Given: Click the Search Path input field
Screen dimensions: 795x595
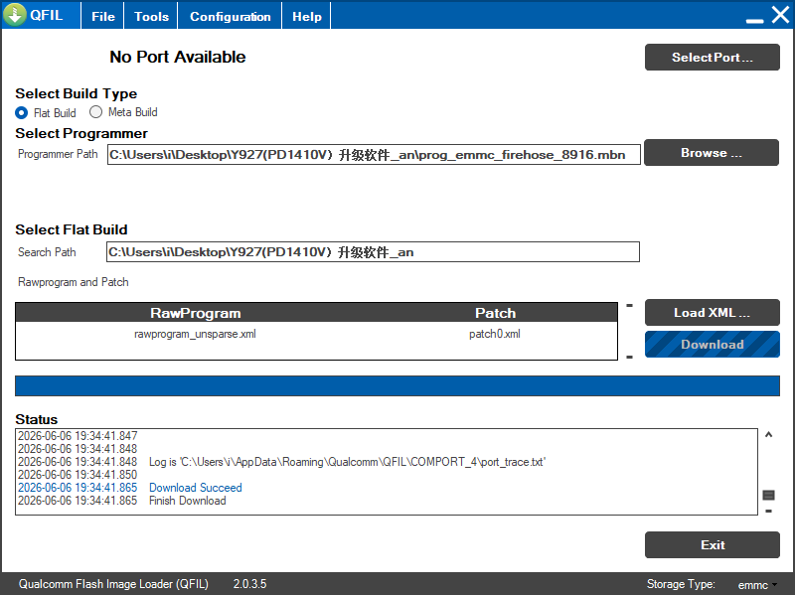Looking at the screenshot, I should click(x=373, y=252).
